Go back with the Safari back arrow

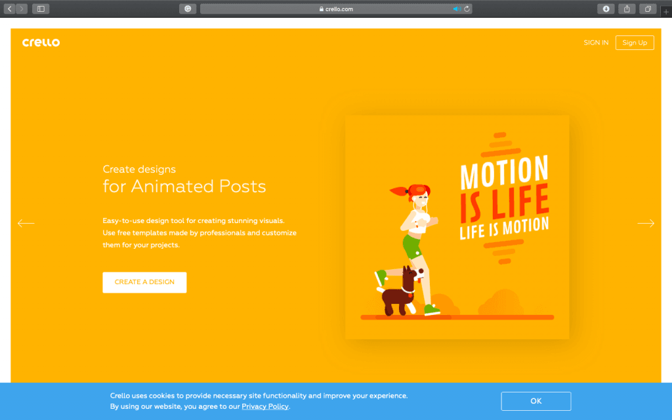tap(9, 9)
